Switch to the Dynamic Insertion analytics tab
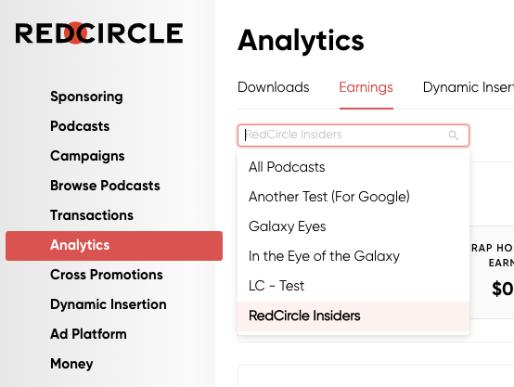This screenshot has width=514, height=387. (x=469, y=87)
